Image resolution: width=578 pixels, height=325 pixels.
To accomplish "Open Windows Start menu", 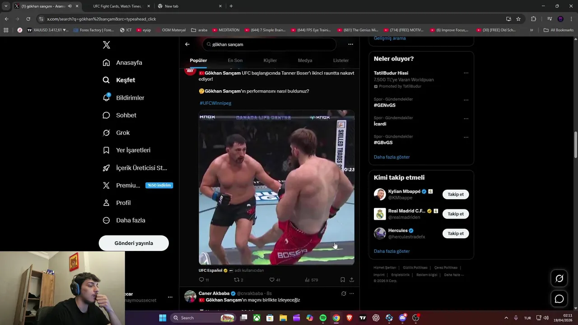I will [x=163, y=318].
